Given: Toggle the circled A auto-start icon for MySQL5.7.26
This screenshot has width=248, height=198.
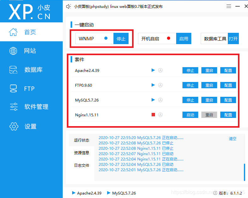Looking at the screenshot, I should point(160,100).
